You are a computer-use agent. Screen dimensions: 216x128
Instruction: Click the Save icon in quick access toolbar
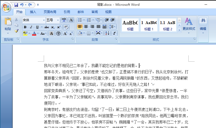[x=16, y=5]
